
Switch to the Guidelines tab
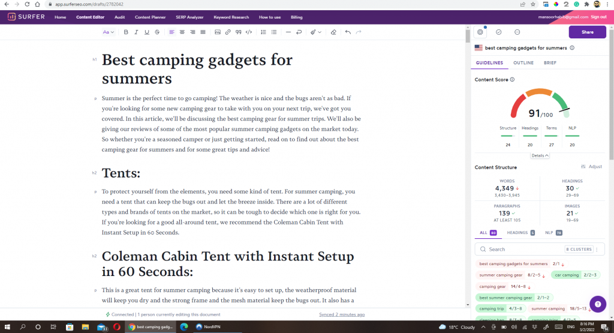[x=489, y=62]
